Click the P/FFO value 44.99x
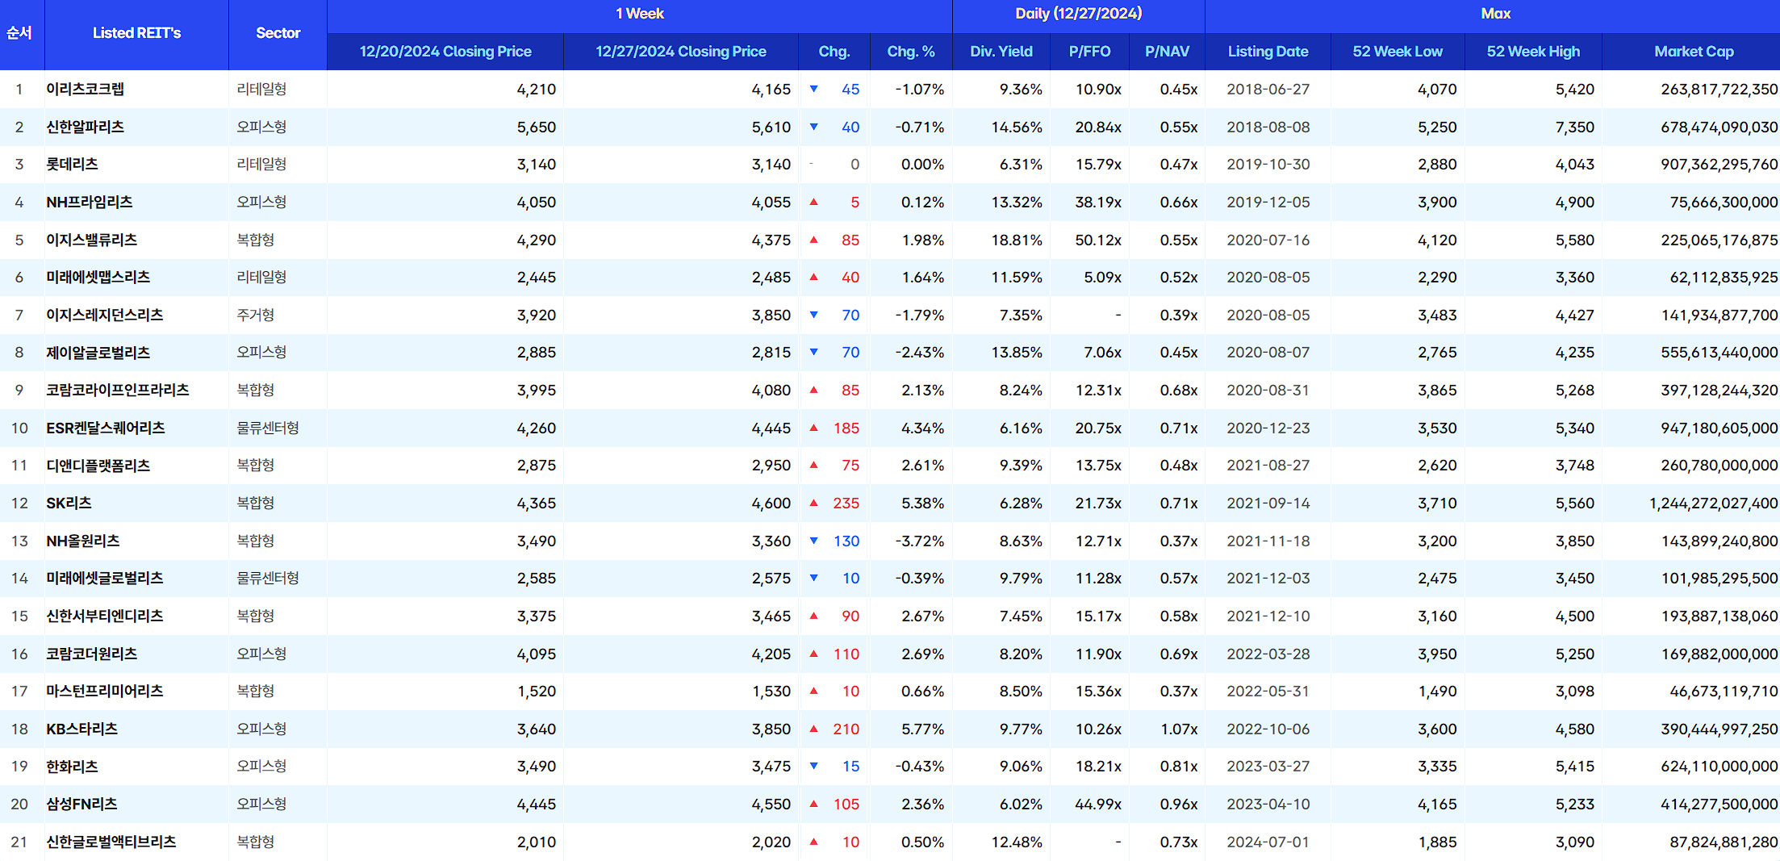 (x=1098, y=805)
